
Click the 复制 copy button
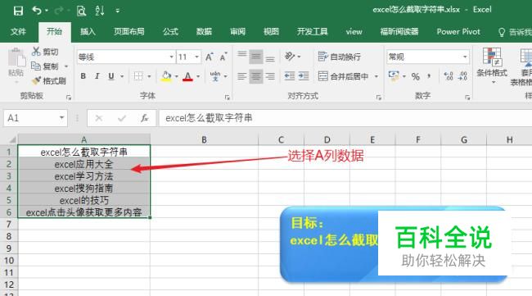point(45,66)
